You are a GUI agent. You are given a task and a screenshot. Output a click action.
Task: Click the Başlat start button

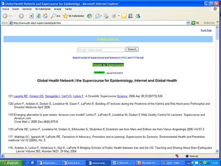coord(11,163)
